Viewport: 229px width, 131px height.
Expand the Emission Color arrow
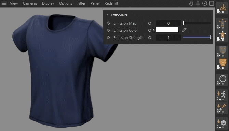[154, 30]
